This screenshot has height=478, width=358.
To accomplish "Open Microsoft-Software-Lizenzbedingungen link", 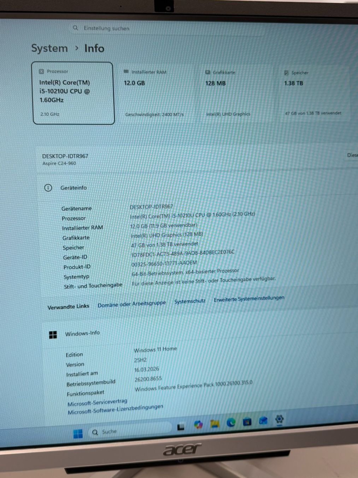I will pos(116,409).
